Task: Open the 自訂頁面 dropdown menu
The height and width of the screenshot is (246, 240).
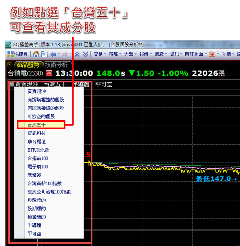Action: 195,54
